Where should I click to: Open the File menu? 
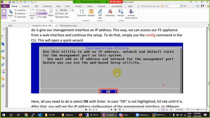pyautogui.click(x=5, y=6)
